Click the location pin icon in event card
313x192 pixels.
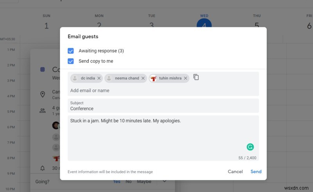click(43, 94)
